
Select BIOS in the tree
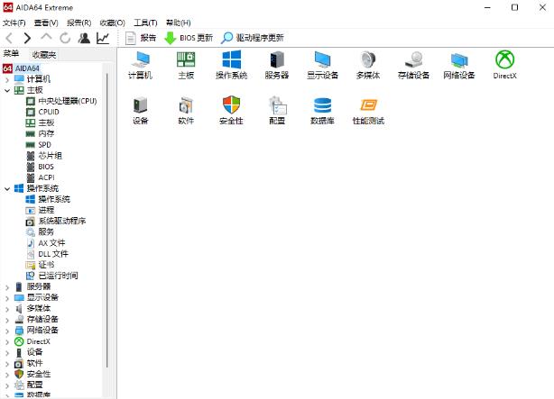click(41, 167)
